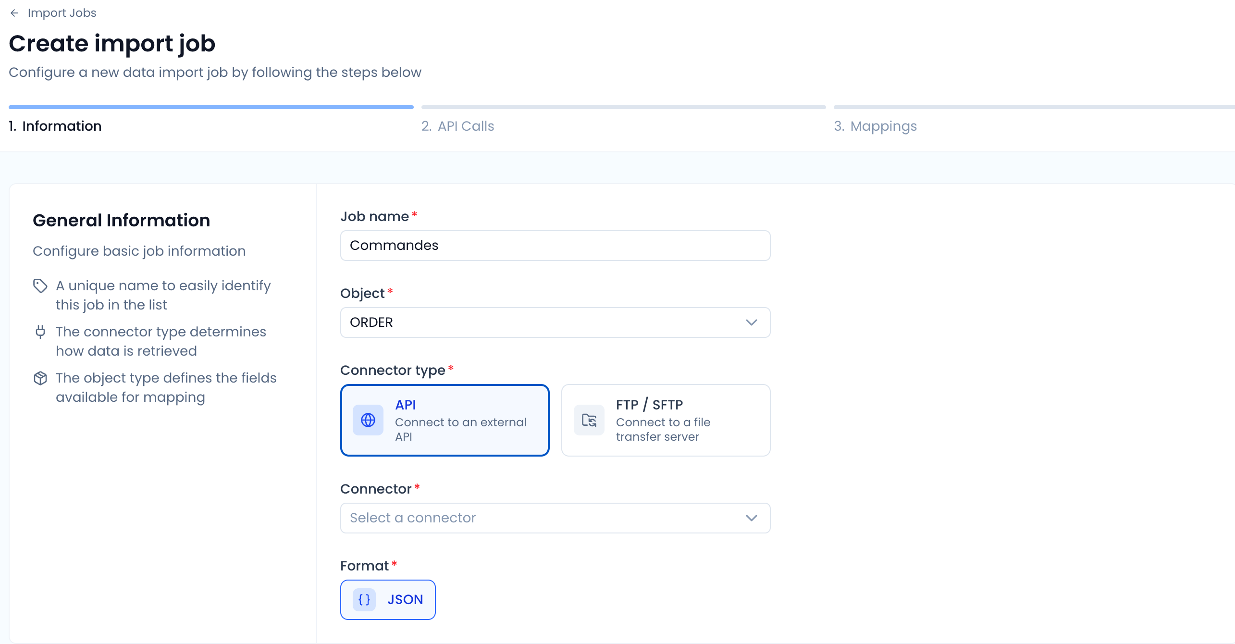
Task: Click the box icon beside object type hint
Action: [x=40, y=378]
